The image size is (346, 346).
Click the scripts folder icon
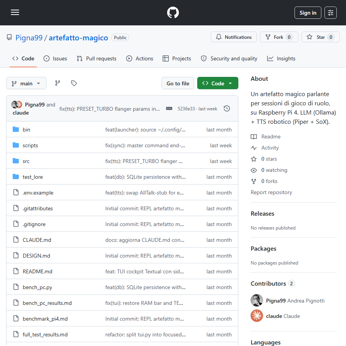click(16, 145)
